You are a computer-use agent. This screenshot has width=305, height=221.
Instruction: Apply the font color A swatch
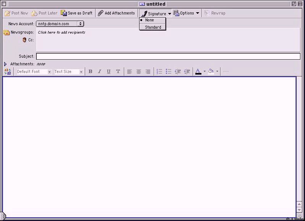[198, 71]
